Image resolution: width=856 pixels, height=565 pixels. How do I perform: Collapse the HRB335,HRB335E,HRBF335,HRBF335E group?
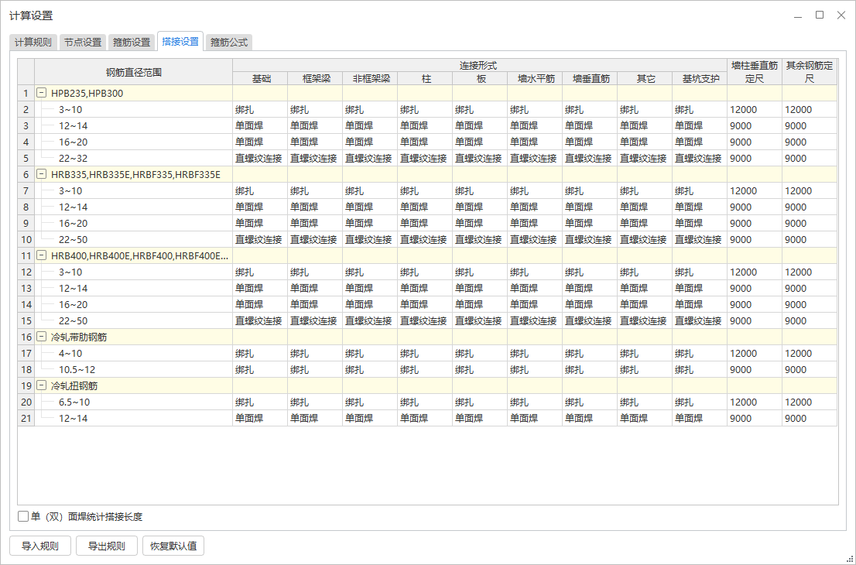pyautogui.click(x=43, y=175)
